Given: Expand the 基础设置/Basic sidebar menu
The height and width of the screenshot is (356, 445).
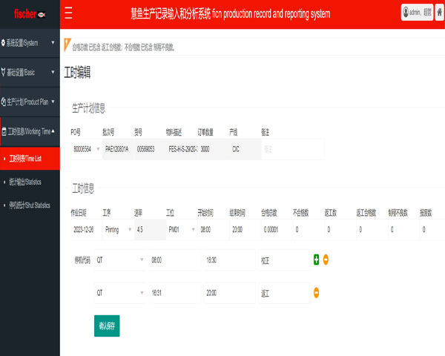Looking at the screenshot, I should point(30,73).
